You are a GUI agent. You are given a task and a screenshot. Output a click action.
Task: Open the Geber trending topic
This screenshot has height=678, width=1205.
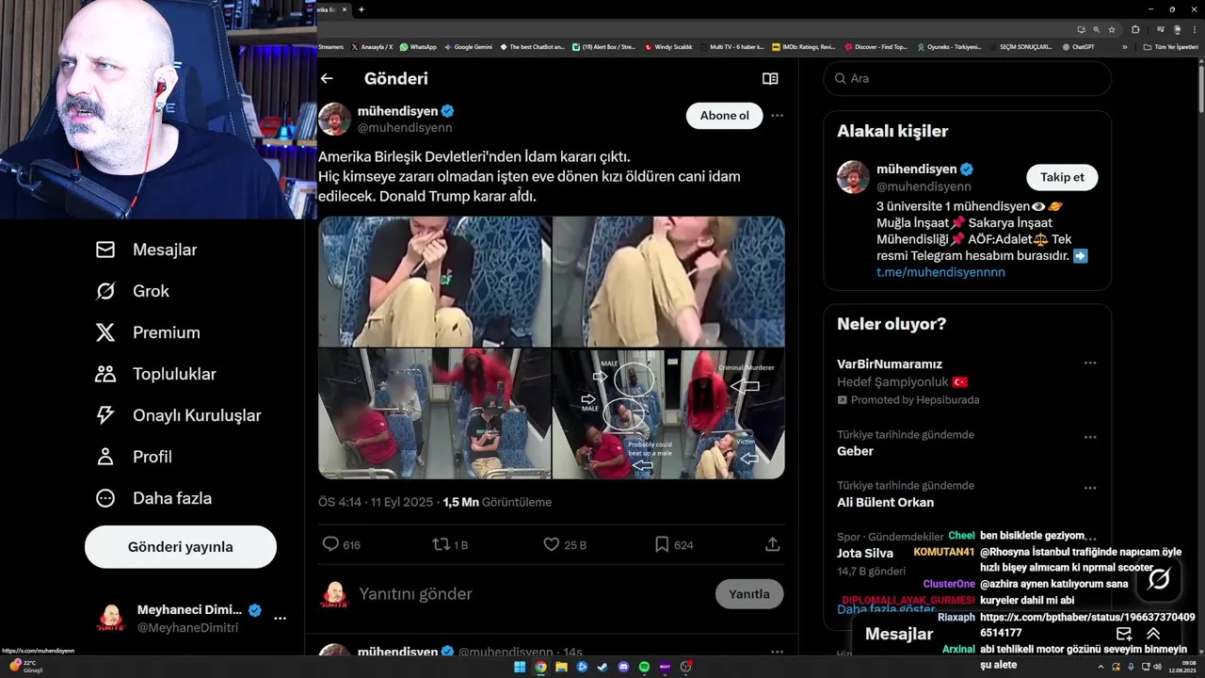(x=857, y=451)
